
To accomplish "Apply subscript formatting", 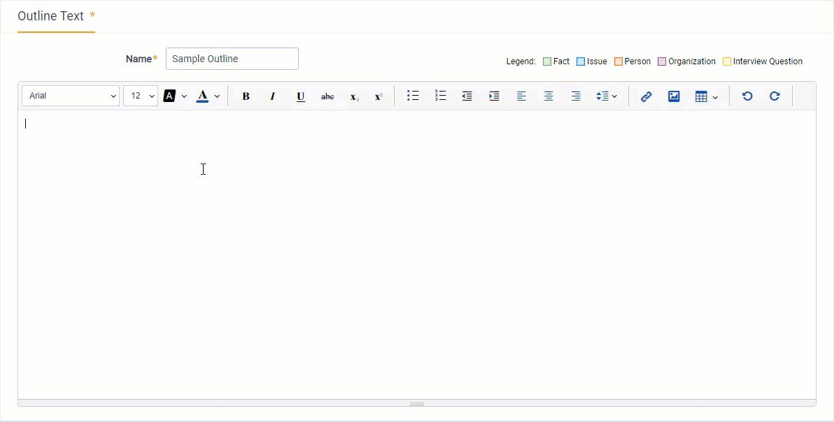I will pyautogui.click(x=354, y=96).
